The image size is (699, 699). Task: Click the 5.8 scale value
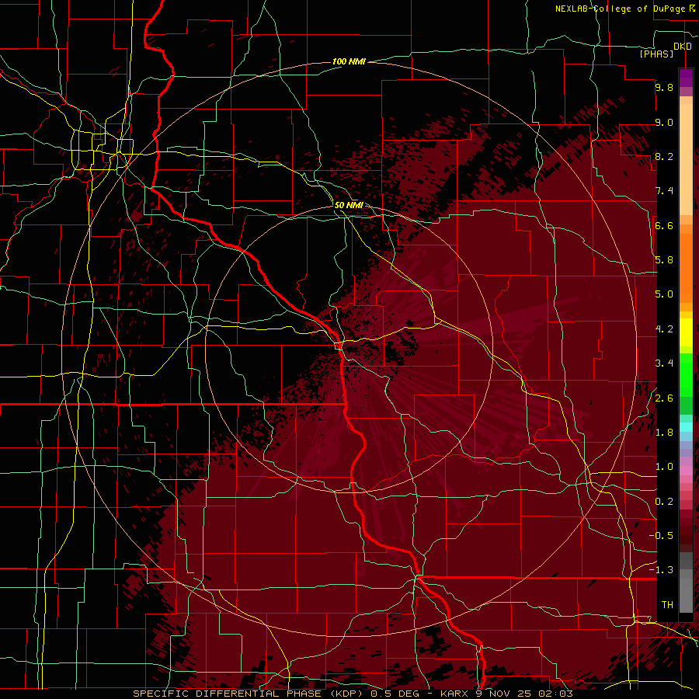pyautogui.click(x=664, y=260)
